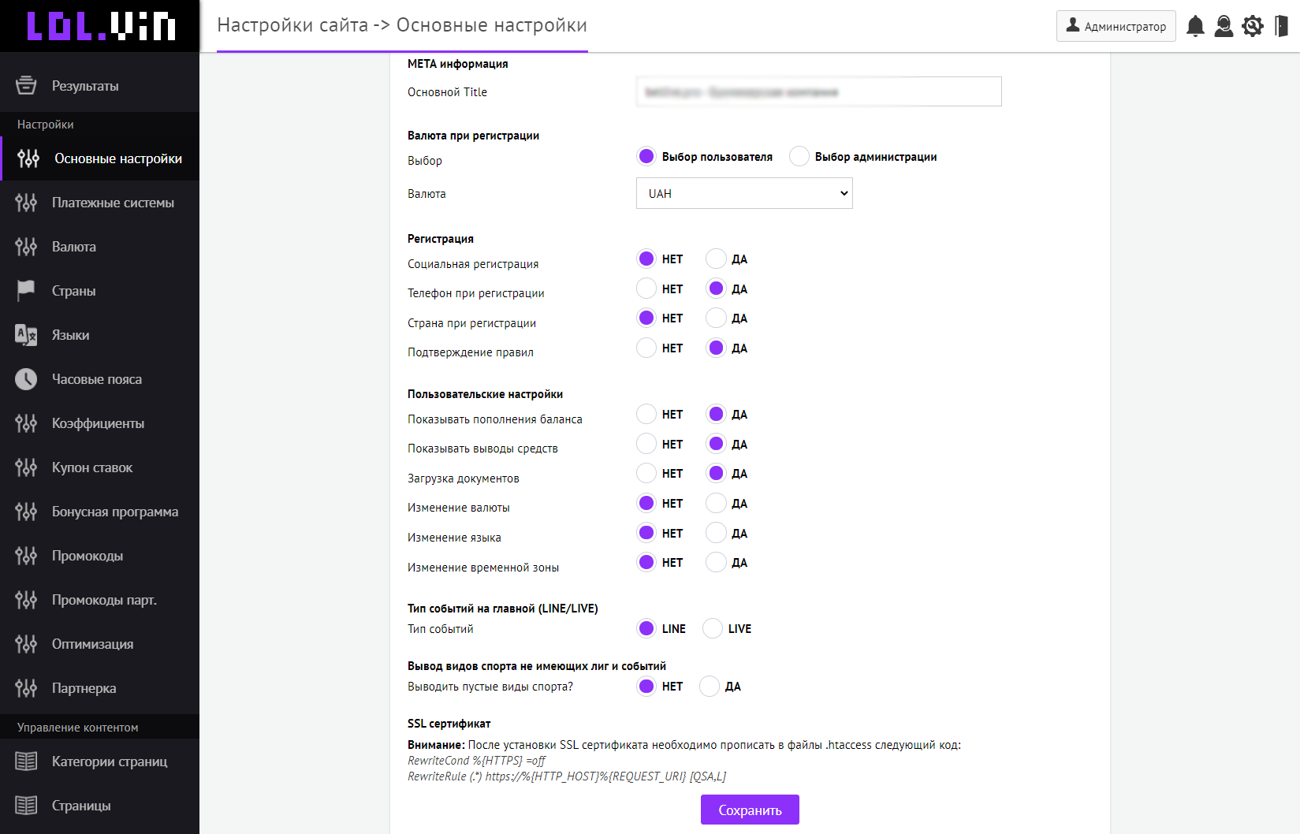Viewport: 1300px width, 834px height.
Task: Click the flag icon next to Страны
Action: (x=26, y=290)
